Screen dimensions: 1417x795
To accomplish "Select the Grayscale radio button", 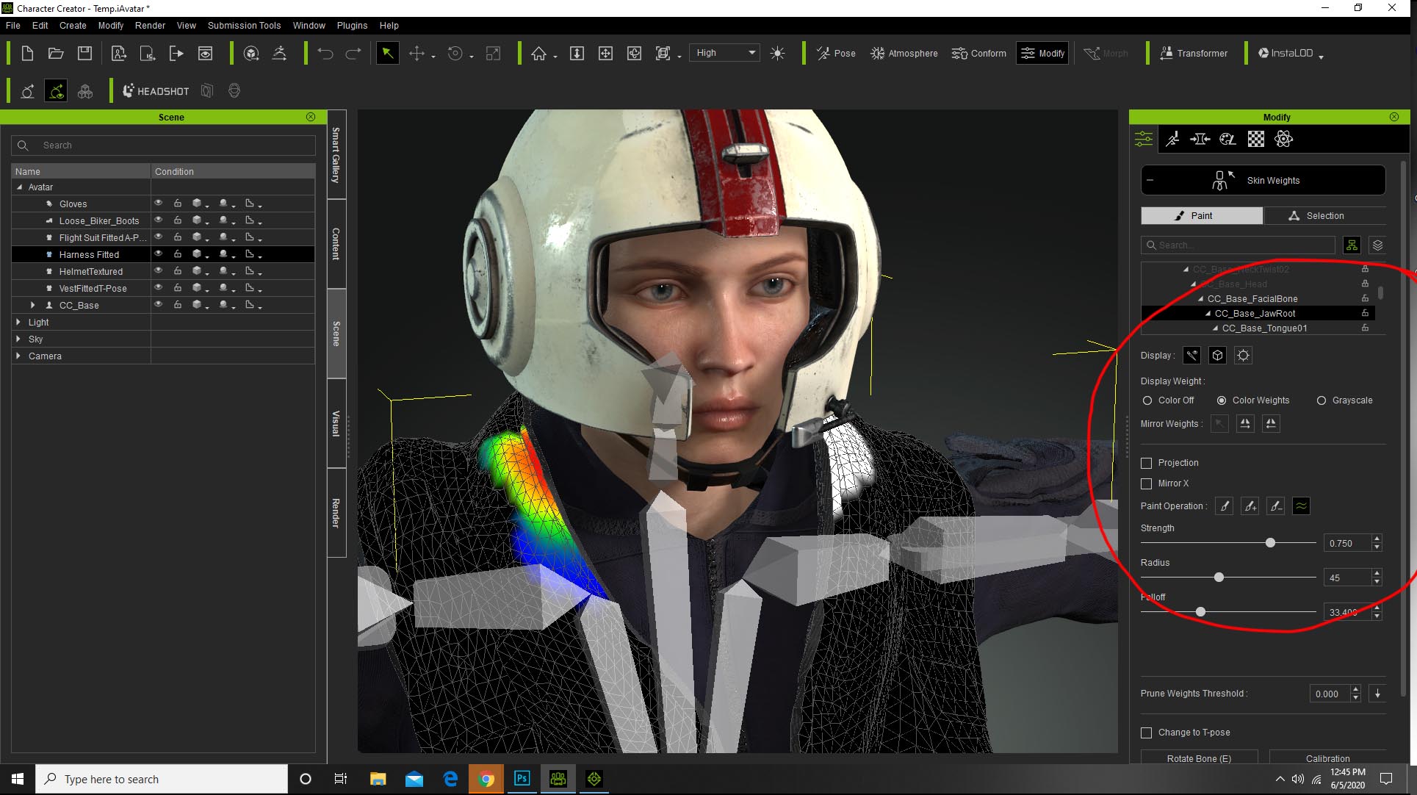I will 1322,400.
